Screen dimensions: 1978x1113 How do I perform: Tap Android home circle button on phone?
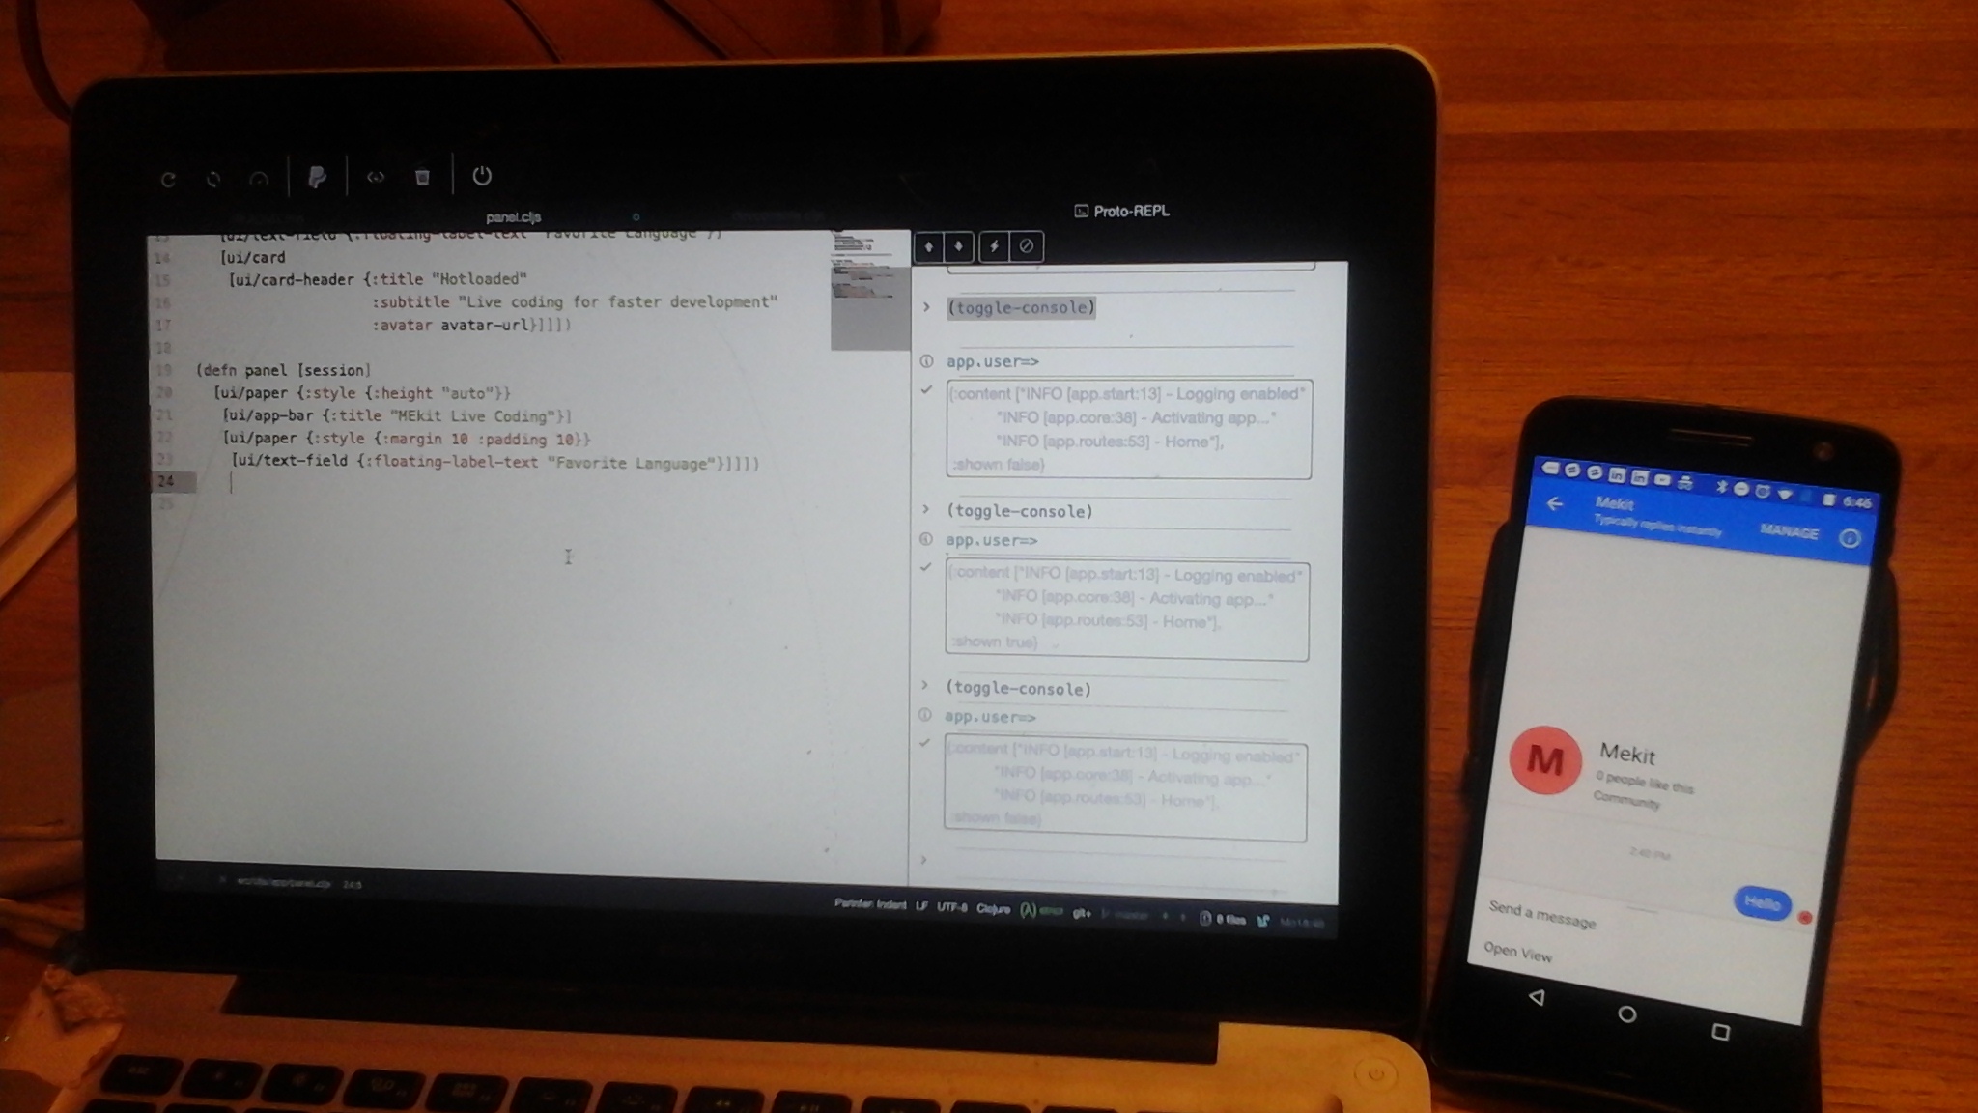pos(1626,1013)
